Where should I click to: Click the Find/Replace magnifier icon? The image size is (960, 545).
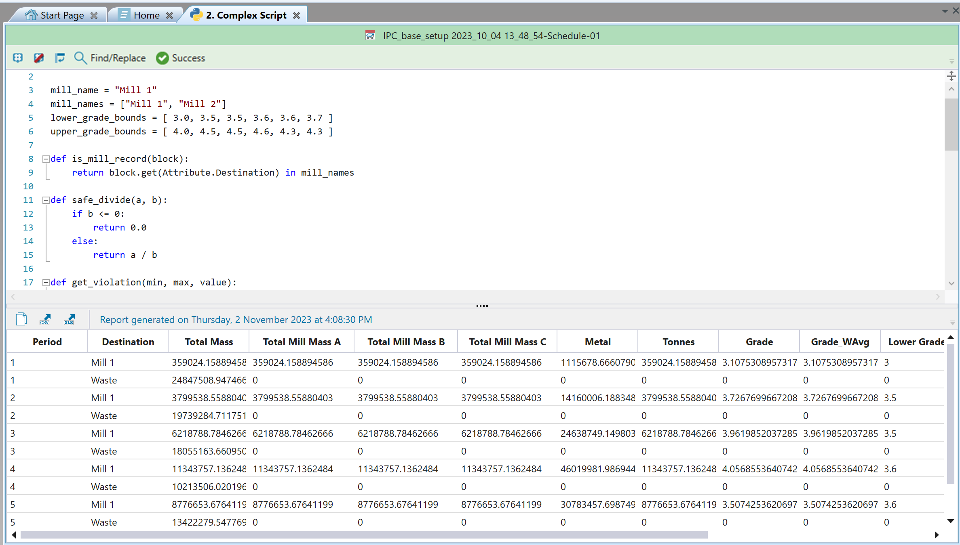80,58
